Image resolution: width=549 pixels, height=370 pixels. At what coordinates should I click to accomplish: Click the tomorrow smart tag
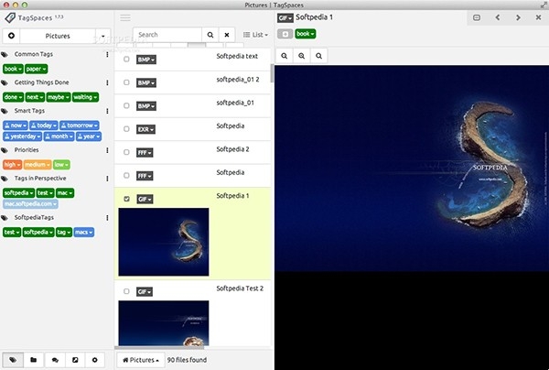click(x=80, y=125)
